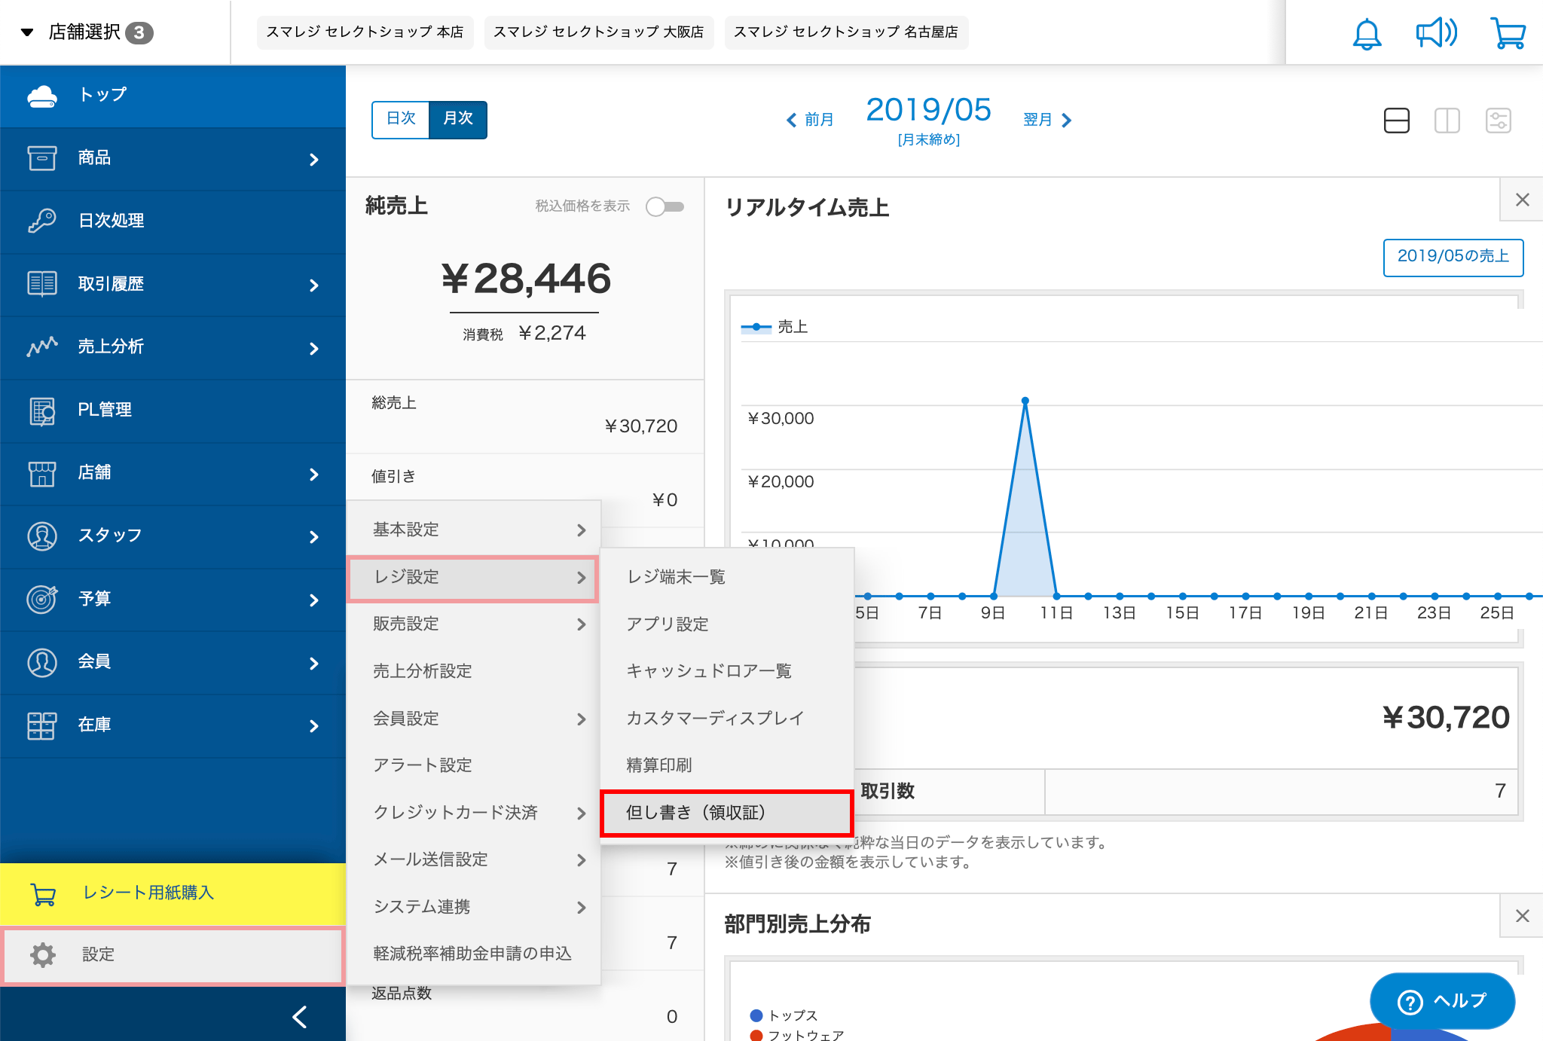Image resolution: width=1543 pixels, height=1041 pixels.
Task: Select カスタマーディスプレイ menu entry
Action: coord(727,718)
